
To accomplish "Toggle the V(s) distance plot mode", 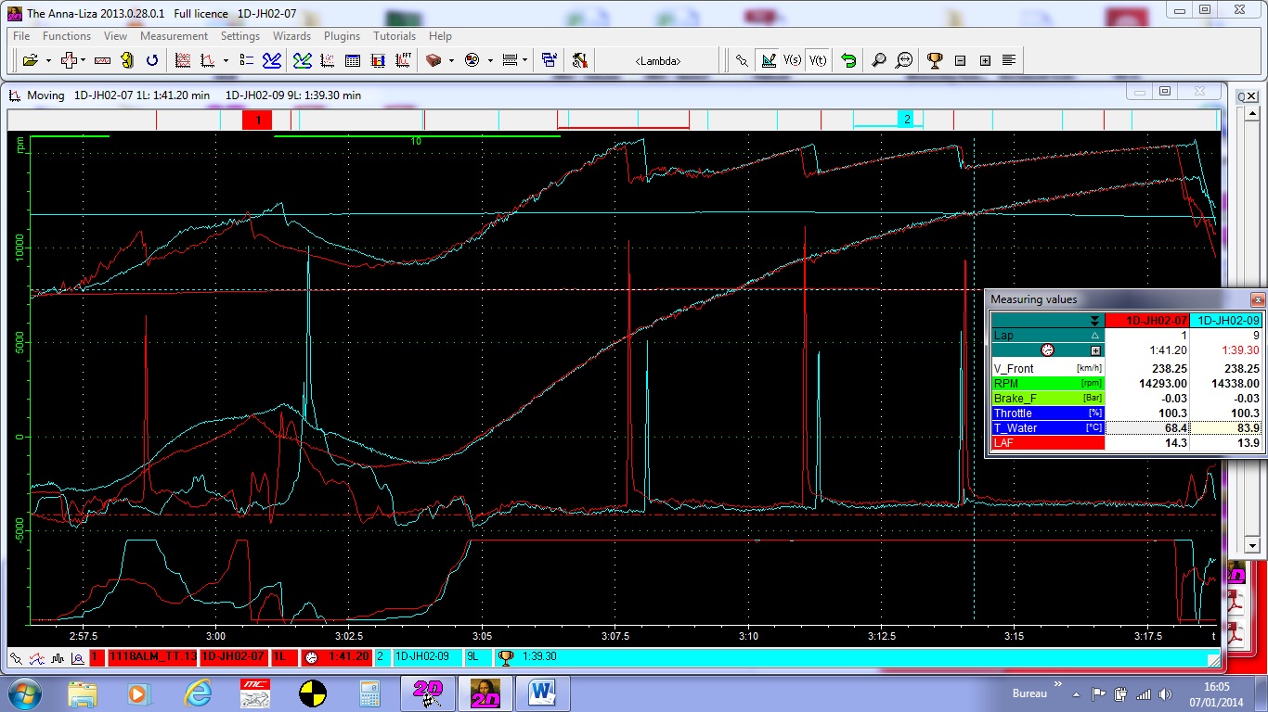I will (793, 60).
